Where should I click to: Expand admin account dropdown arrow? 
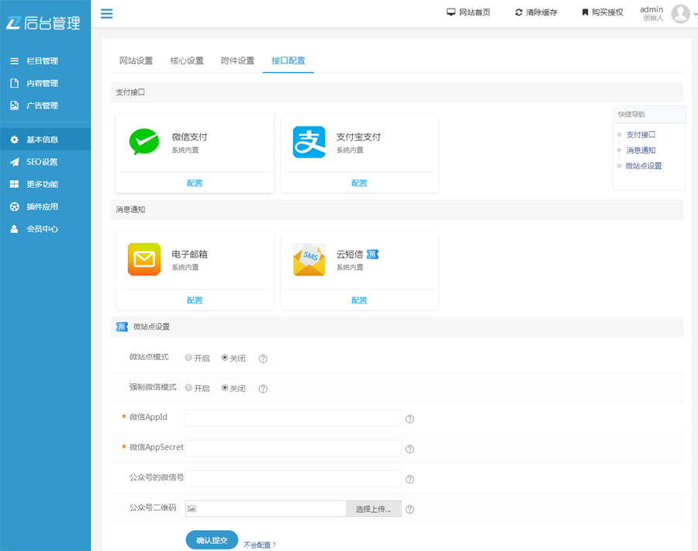point(694,14)
